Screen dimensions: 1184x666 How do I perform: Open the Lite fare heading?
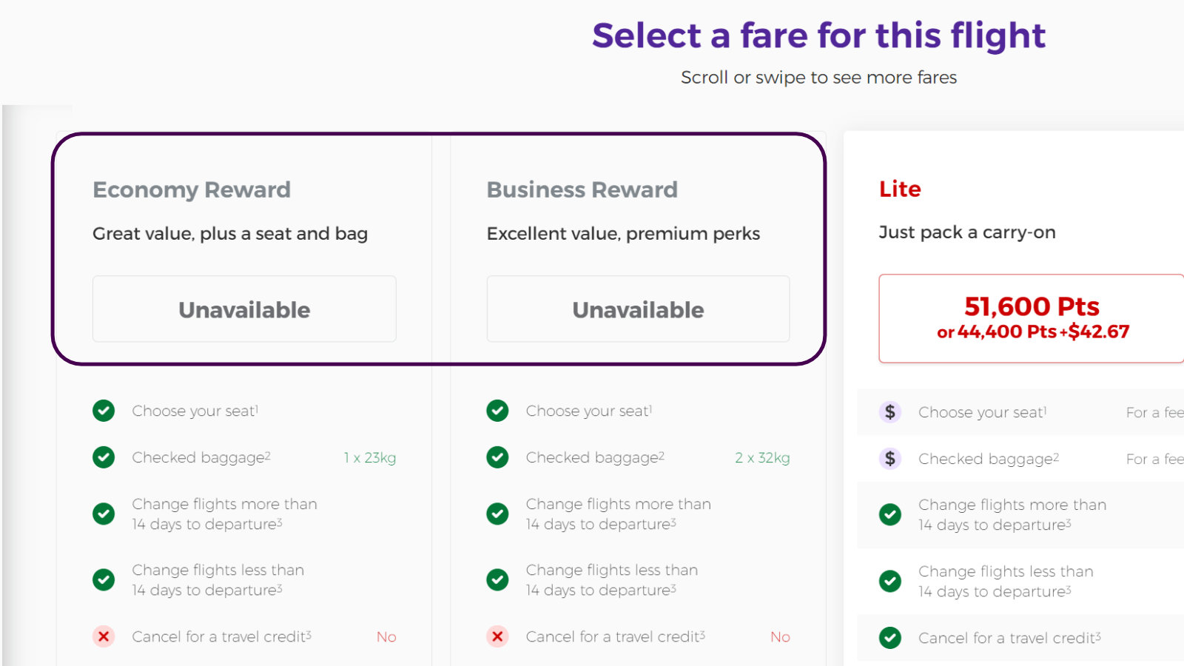[900, 189]
